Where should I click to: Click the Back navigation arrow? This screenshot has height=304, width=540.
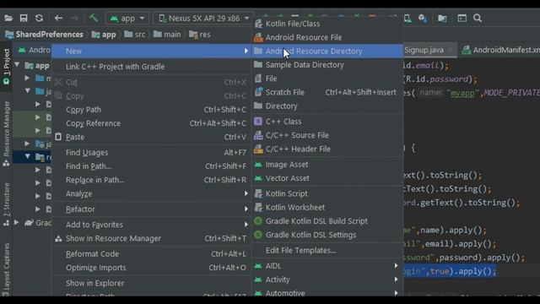(x=58, y=18)
